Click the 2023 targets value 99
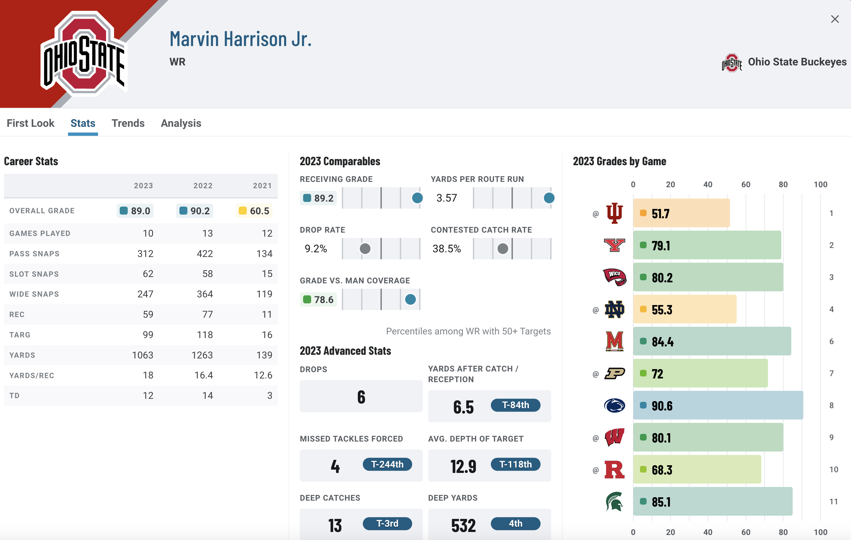This screenshot has height=540, width=851. (148, 335)
